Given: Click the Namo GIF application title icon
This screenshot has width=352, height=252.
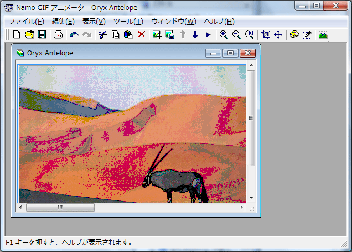Looking at the screenshot, I should [x=9, y=8].
